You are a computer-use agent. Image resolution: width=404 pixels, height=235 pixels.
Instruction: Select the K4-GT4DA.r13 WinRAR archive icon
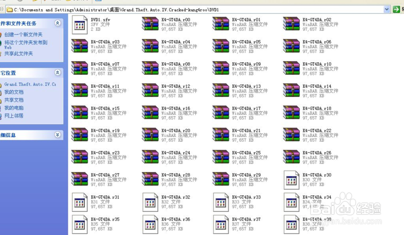click(221, 90)
